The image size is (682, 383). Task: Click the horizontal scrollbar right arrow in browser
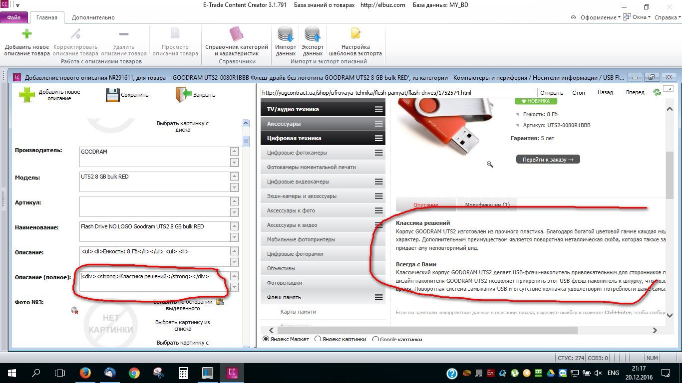click(x=655, y=330)
